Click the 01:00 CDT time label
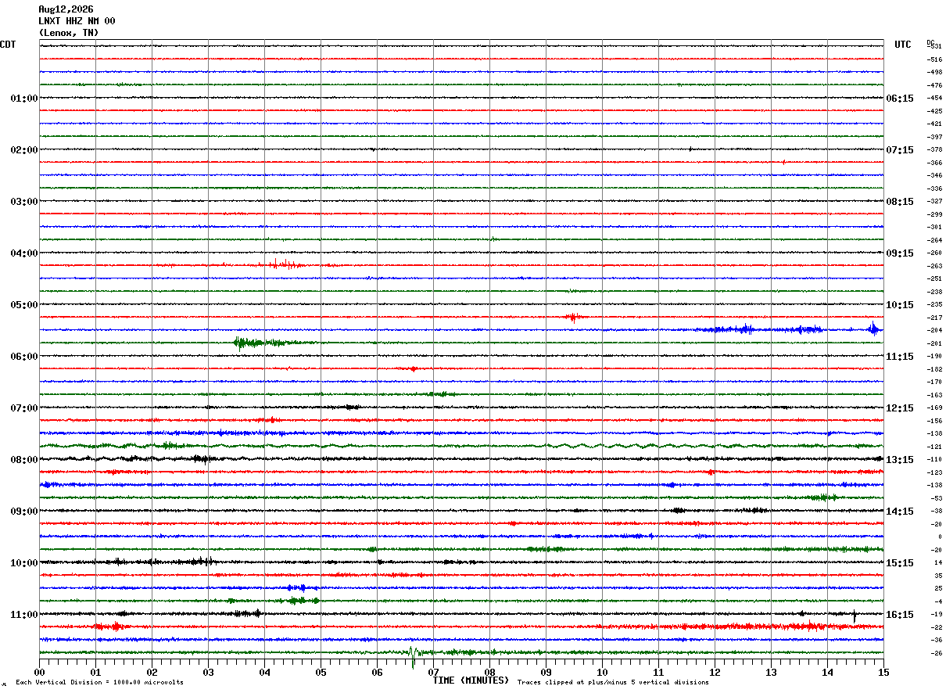 (24, 99)
